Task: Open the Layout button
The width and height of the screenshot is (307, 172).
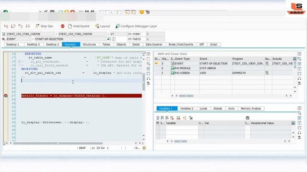Action: coord(102,26)
